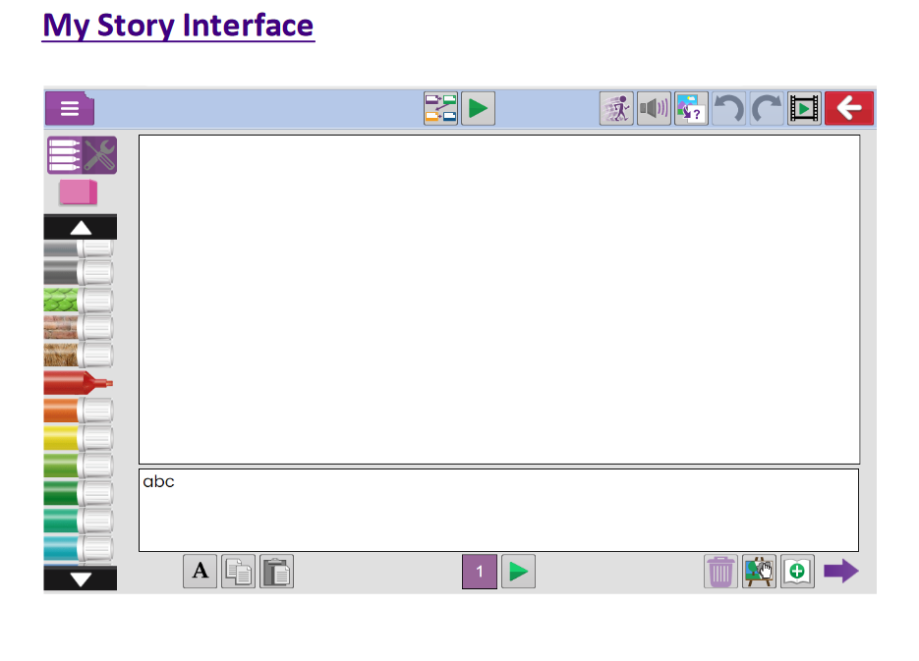Click the speaker sound icon

(x=654, y=108)
